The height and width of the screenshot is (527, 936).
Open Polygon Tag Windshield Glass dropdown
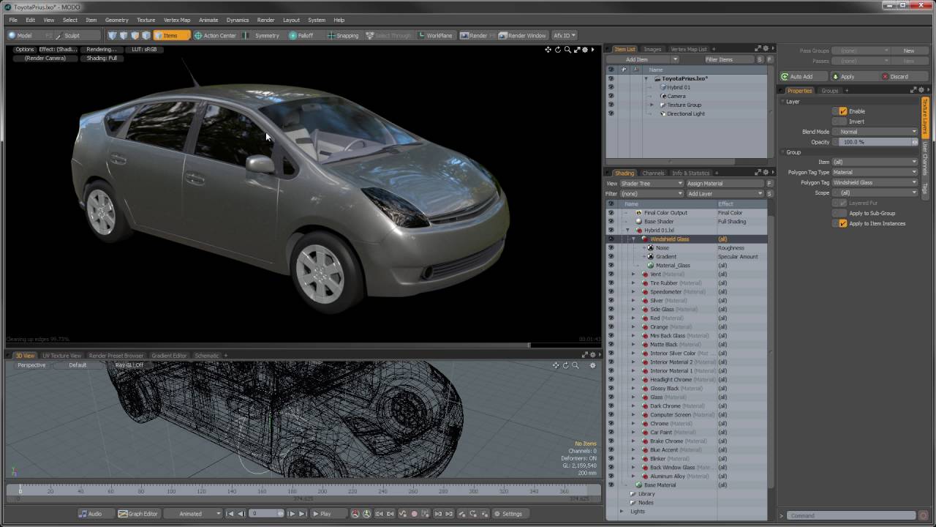(x=875, y=182)
